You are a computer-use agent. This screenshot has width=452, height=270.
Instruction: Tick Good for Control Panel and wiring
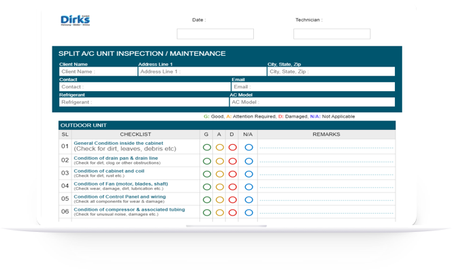coord(207,200)
